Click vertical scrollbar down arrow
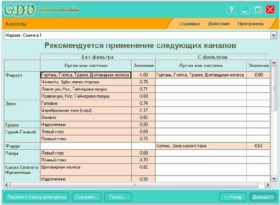The height and width of the screenshot is (205, 280). click(x=274, y=178)
